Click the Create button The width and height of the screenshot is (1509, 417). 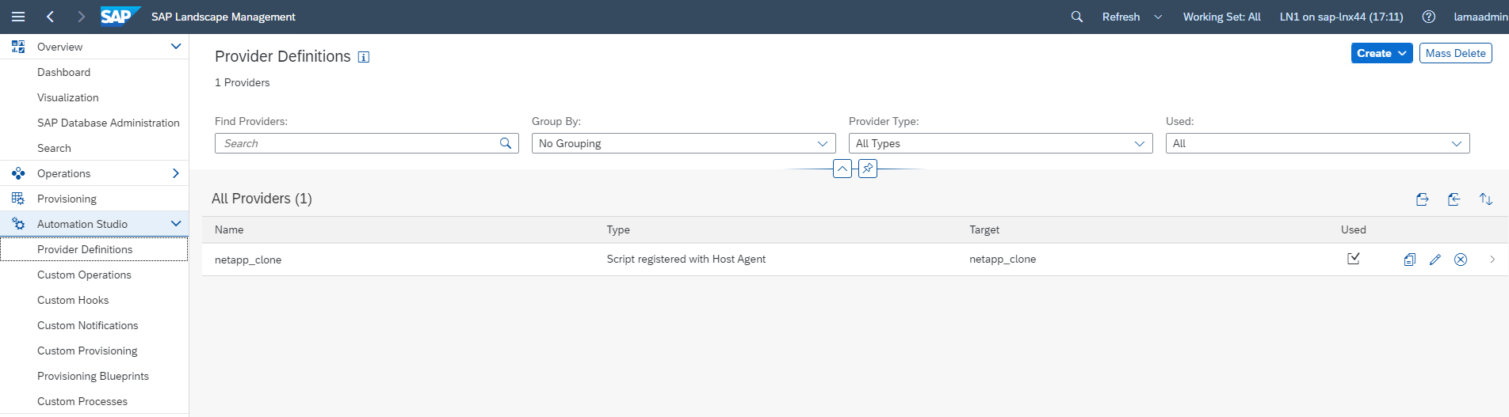[x=1381, y=53]
